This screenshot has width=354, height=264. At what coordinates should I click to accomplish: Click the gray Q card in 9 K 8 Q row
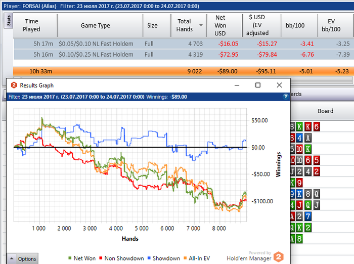(316, 194)
